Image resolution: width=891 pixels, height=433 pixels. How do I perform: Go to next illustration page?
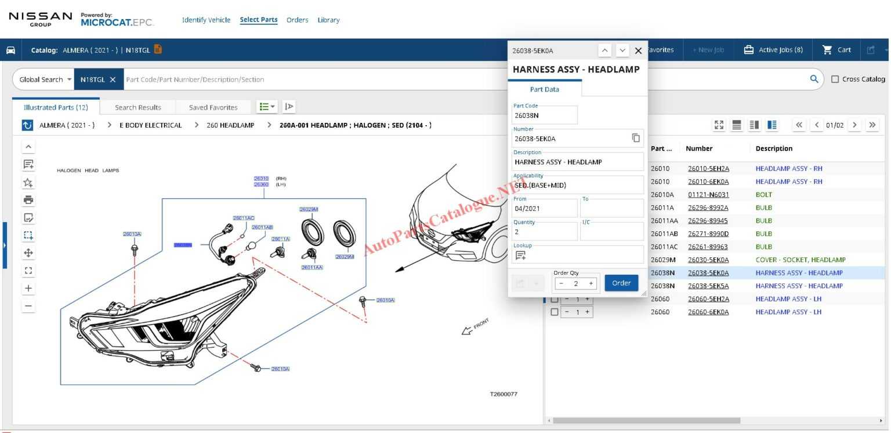coord(853,125)
